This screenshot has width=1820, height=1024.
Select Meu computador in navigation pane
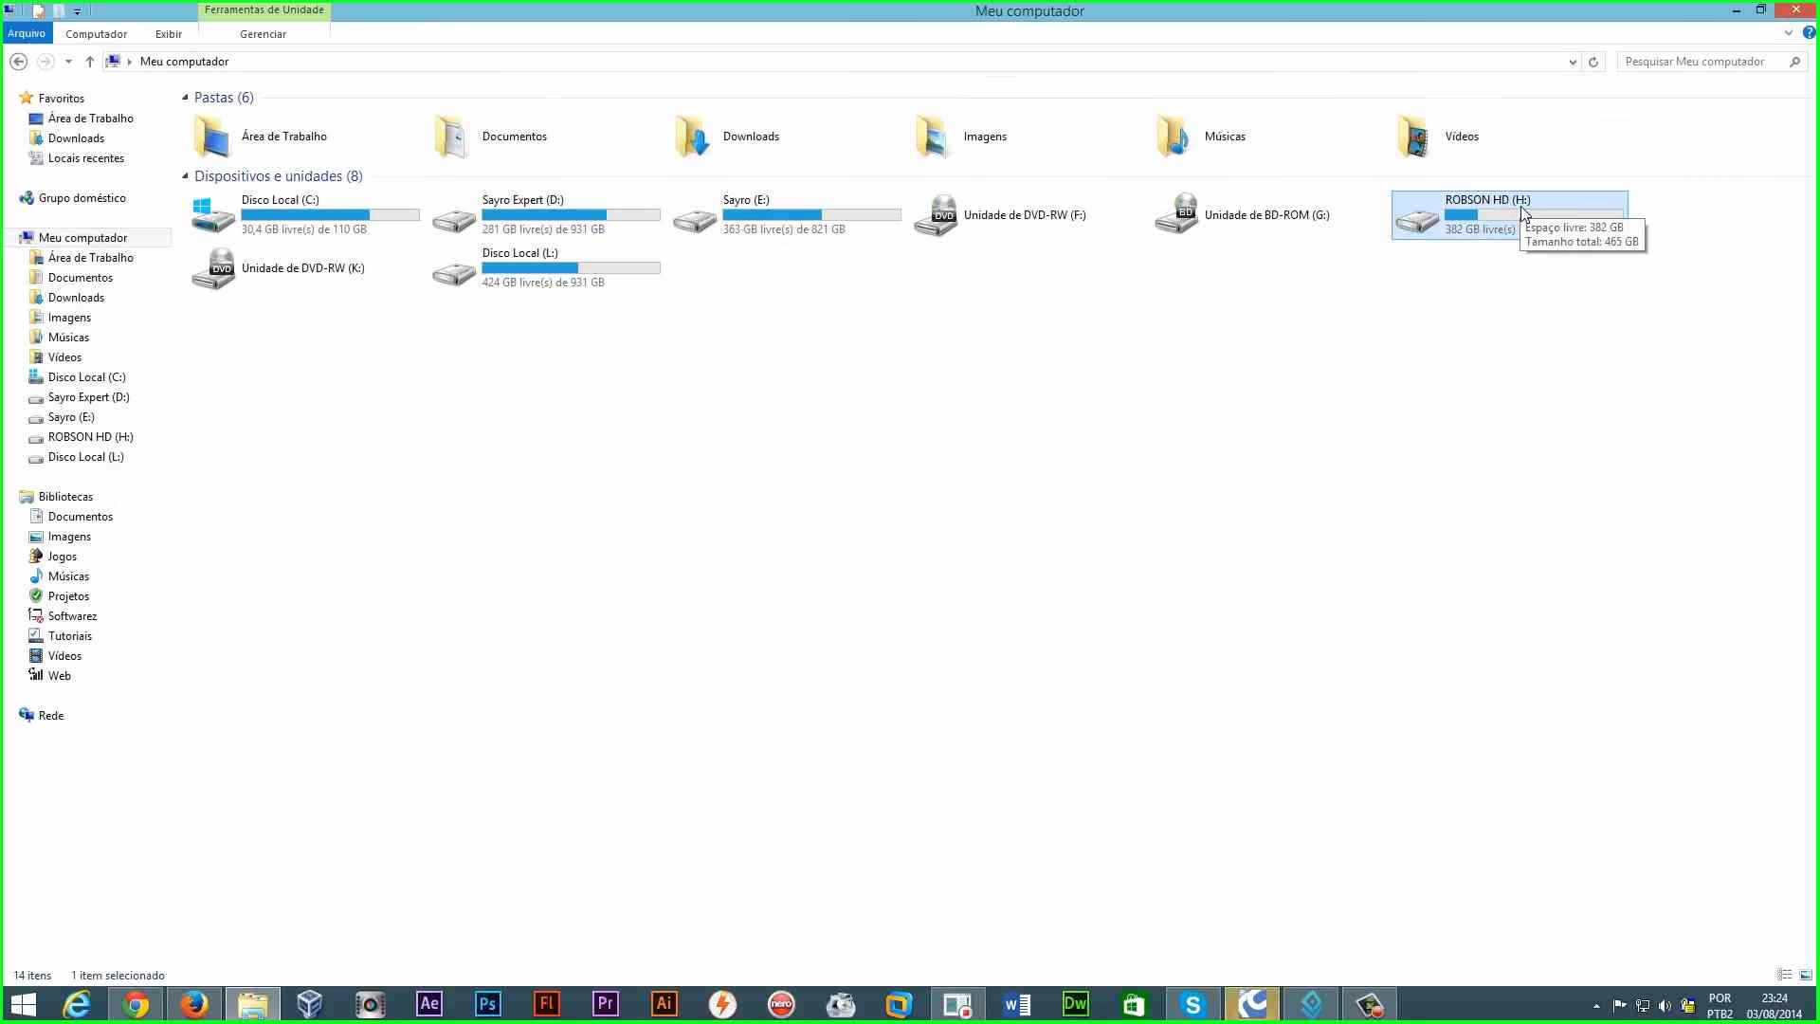pos(82,238)
